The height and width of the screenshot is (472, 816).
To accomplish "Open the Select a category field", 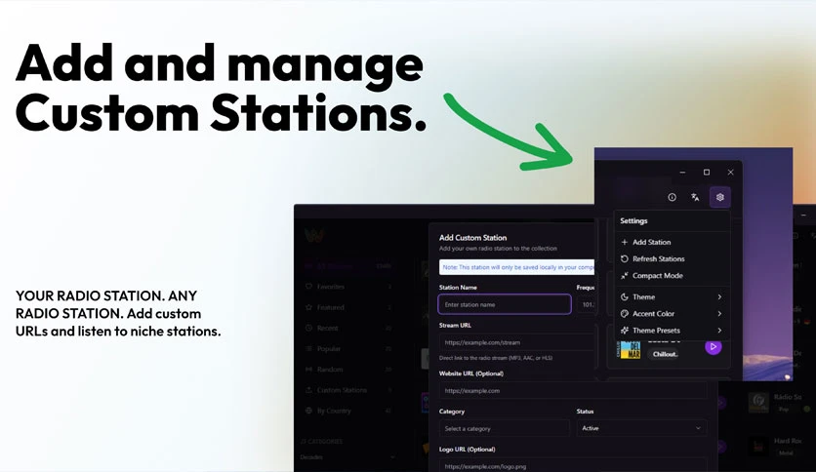I will point(504,428).
